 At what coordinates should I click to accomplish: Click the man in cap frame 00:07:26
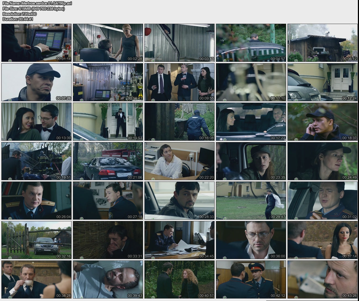click(36, 82)
